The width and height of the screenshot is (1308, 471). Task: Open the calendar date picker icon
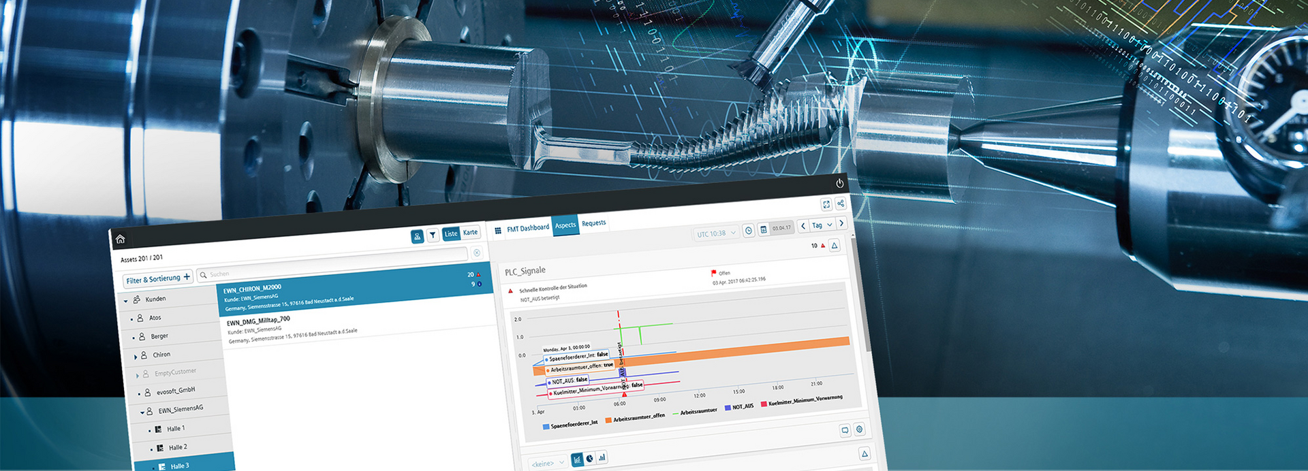pos(764,230)
